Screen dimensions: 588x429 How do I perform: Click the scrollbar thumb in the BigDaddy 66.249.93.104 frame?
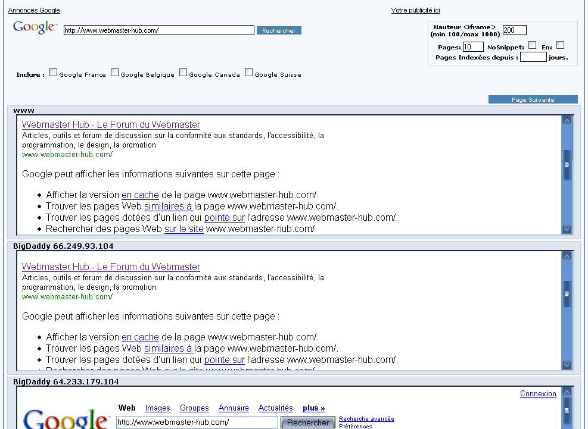(567, 294)
